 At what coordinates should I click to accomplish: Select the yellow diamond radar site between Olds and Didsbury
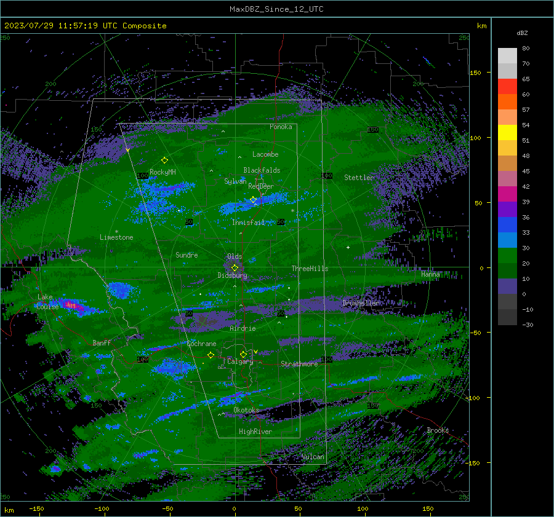(x=235, y=268)
